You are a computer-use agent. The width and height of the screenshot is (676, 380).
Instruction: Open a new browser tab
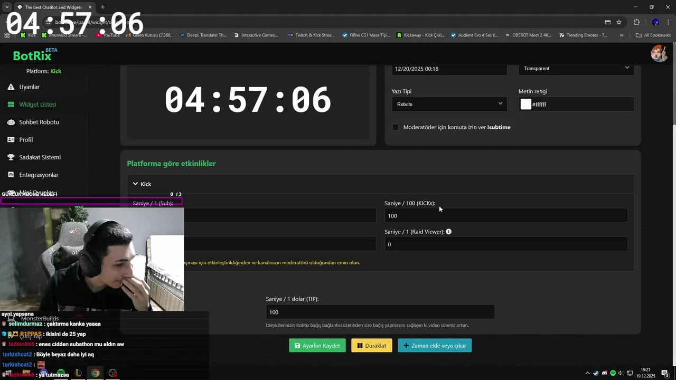coord(102,7)
